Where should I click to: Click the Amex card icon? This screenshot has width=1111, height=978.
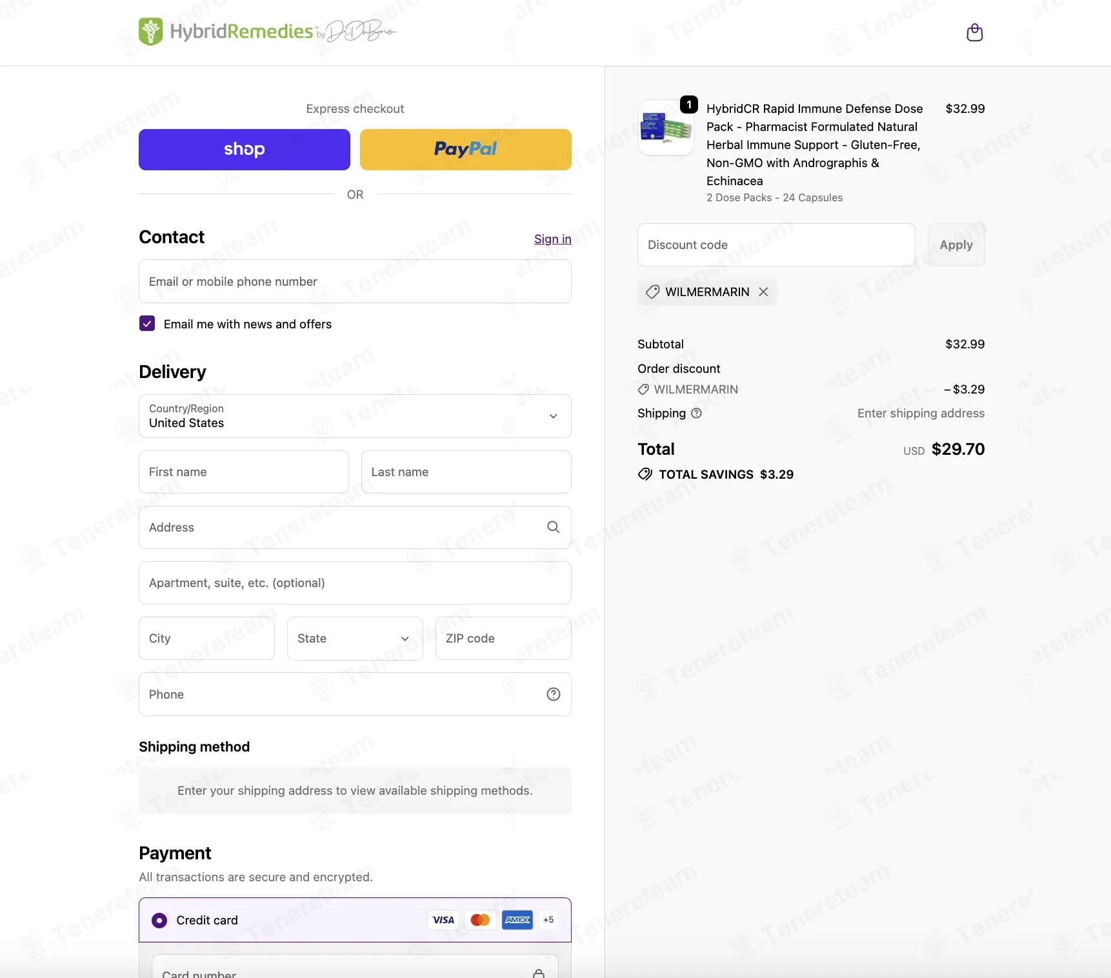[x=517, y=920]
